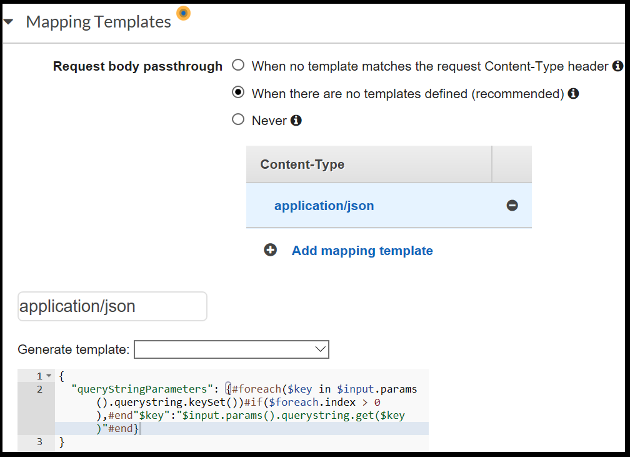Click the queryStringParameters key in the editor
This screenshot has width=630, height=457.
[140, 389]
